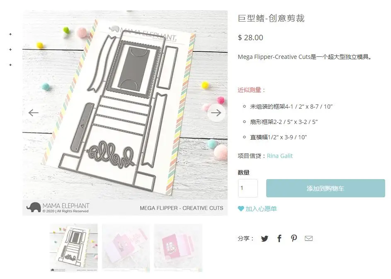
Task: Click the next image right arrow
Action: pos(216,113)
